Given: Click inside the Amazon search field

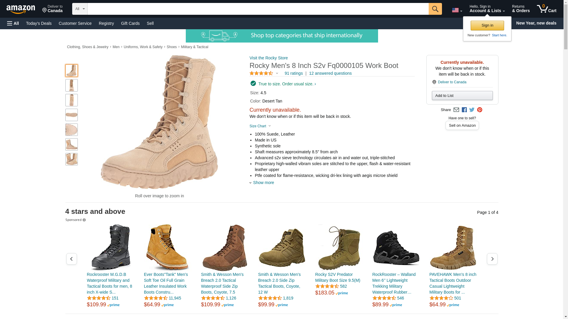Looking at the screenshot, I should tap(257, 9).
